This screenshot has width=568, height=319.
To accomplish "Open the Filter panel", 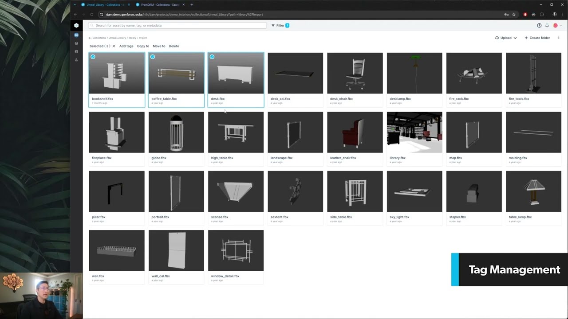I will pos(280,25).
